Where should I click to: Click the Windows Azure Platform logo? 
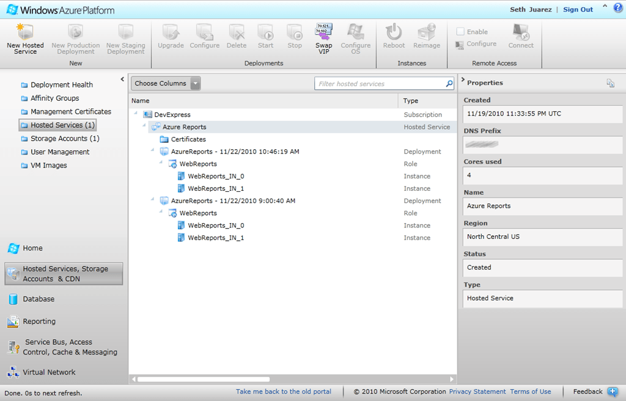pyautogui.click(x=61, y=10)
